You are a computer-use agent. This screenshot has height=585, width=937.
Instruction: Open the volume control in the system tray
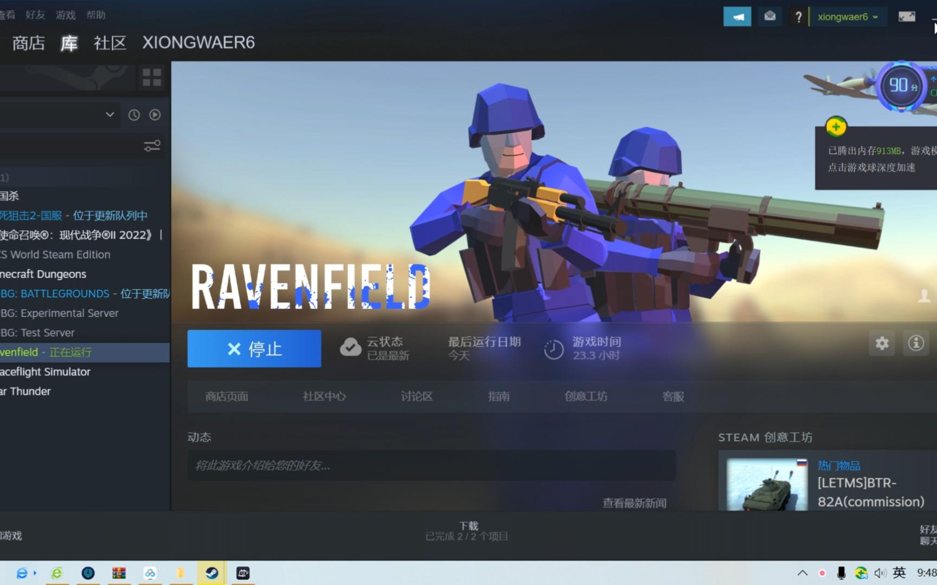click(880, 573)
